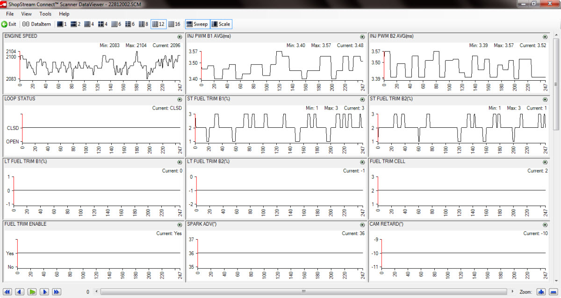
Task: Select the LT FUEL TRIM B2(%) title
Action: (209, 161)
